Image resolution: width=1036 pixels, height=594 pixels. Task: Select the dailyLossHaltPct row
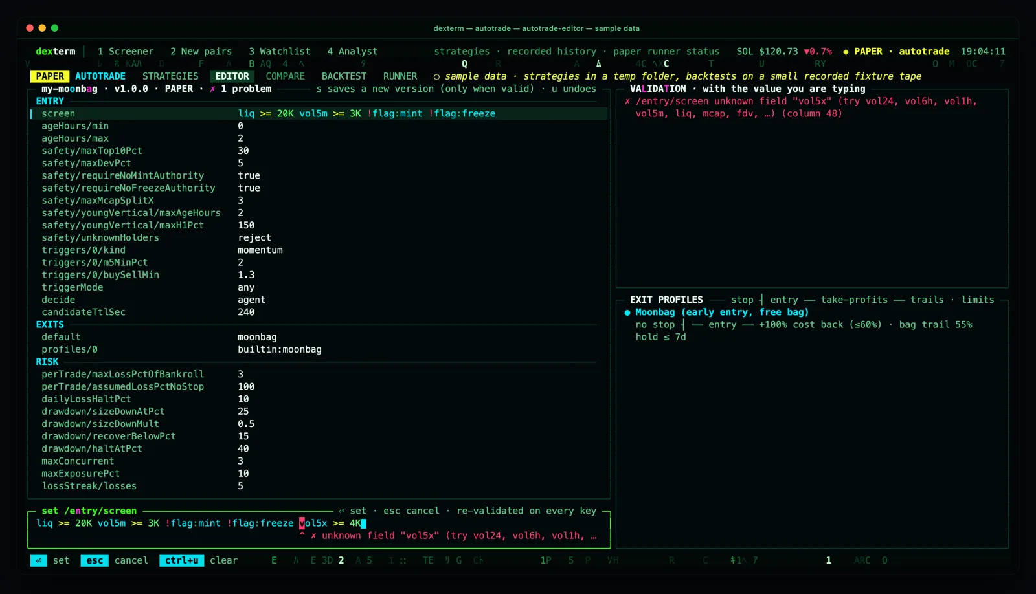(x=319, y=399)
